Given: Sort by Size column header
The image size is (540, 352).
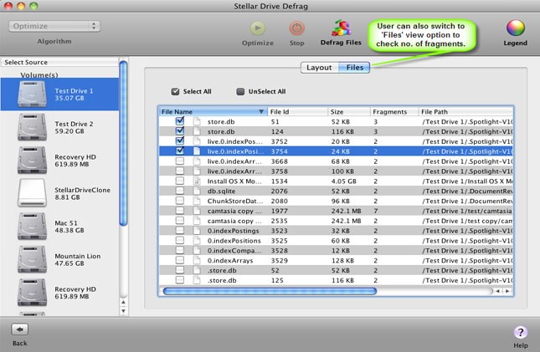Looking at the screenshot, I should (x=348, y=111).
